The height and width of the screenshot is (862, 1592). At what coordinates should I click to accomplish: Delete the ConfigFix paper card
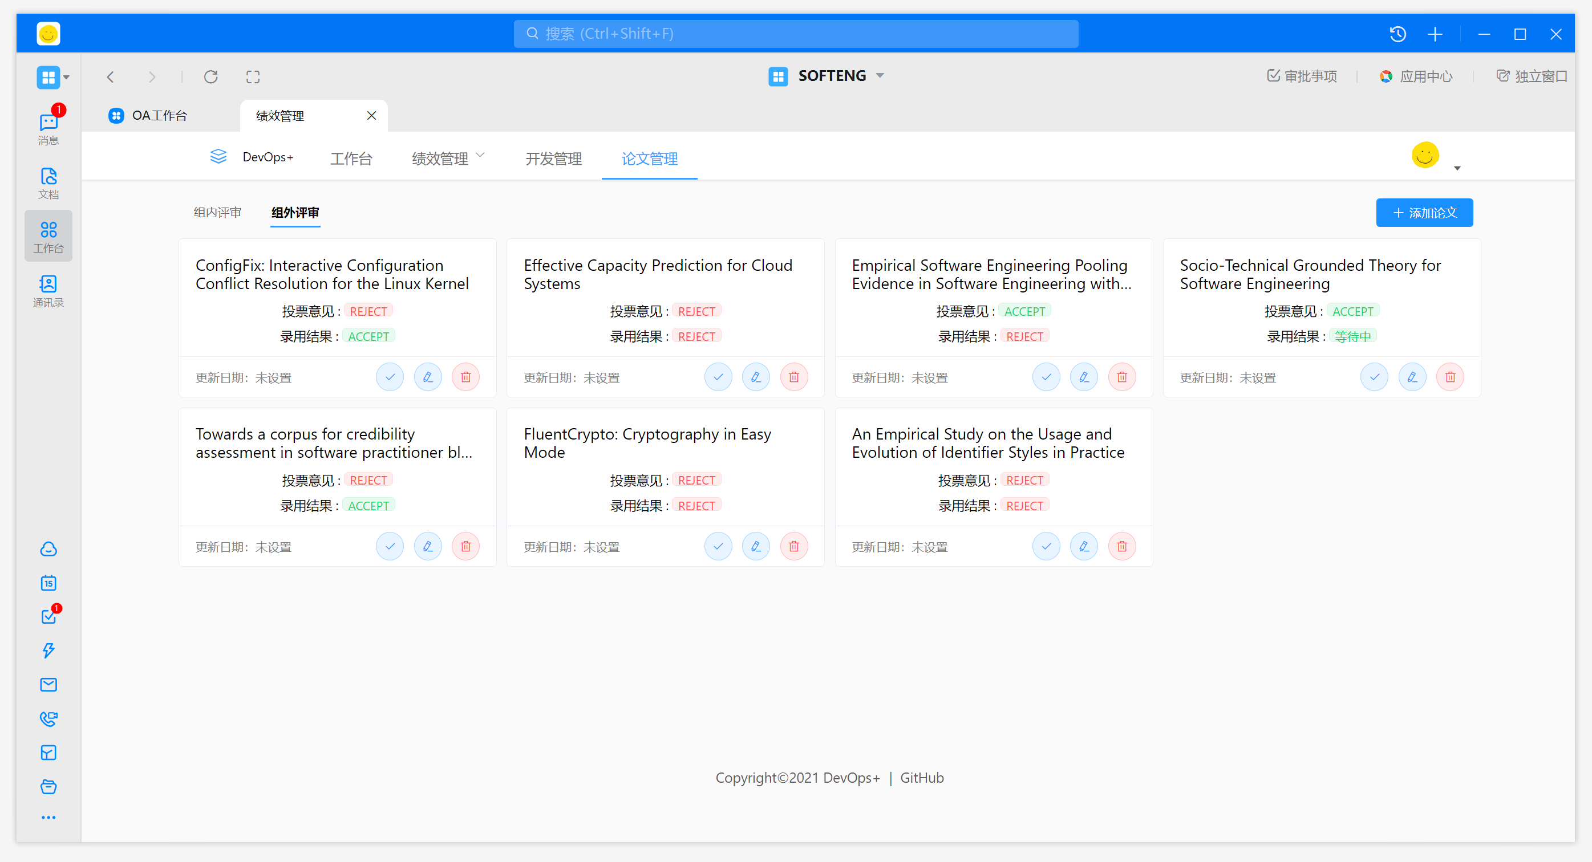465,377
